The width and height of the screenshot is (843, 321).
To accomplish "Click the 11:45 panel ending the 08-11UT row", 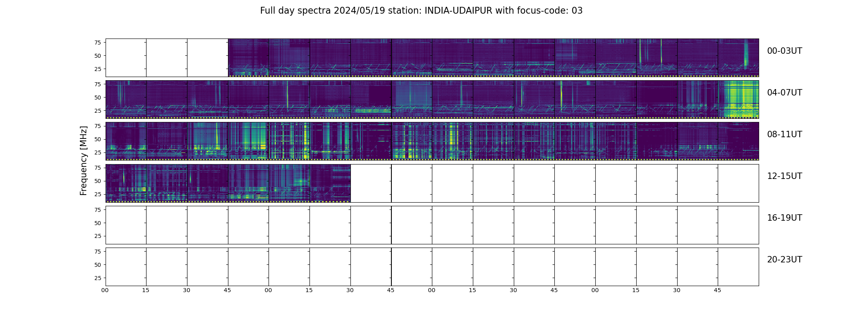I will tap(738, 141).
